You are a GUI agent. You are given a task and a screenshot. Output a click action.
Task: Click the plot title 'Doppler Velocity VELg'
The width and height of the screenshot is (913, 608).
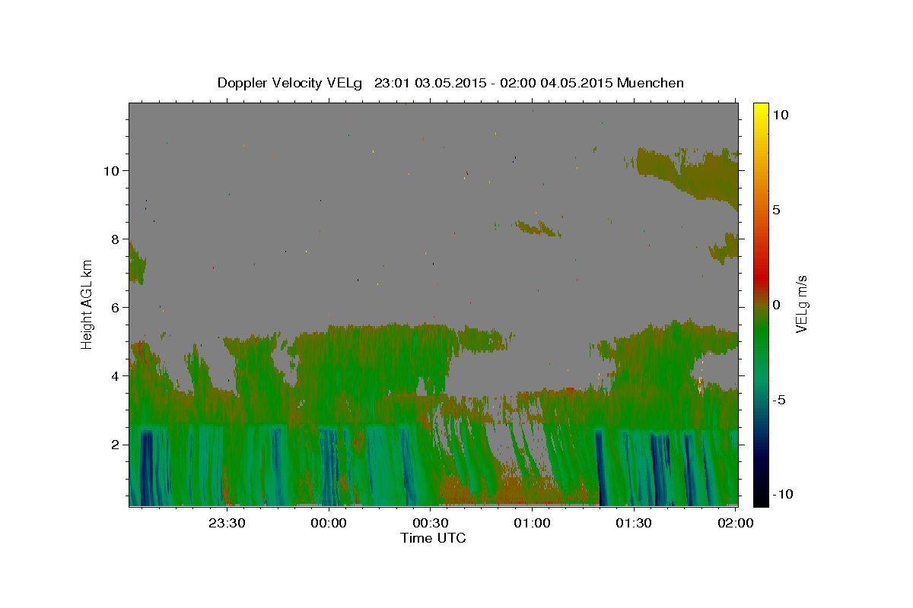[291, 83]
